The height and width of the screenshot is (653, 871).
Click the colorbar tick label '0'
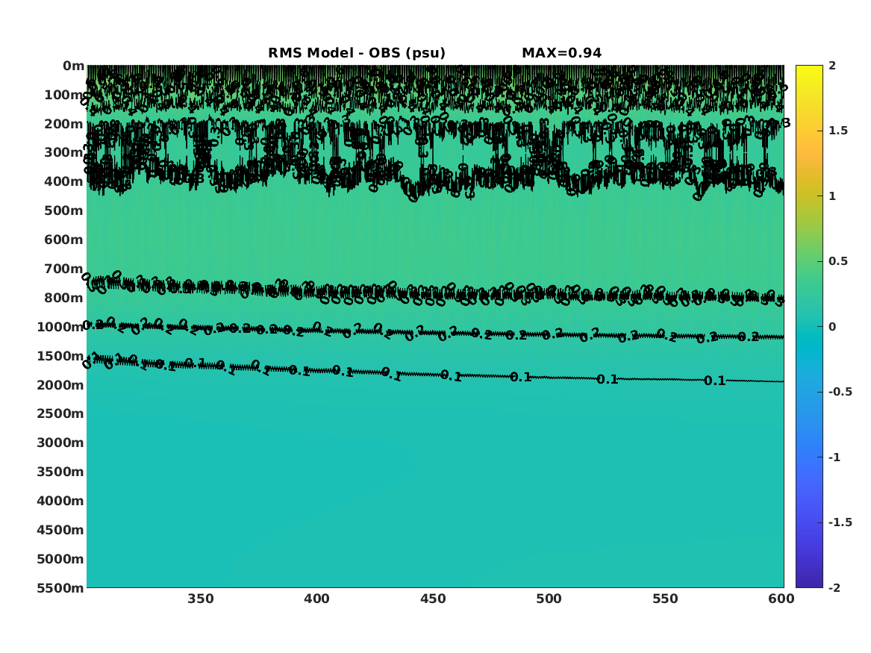click(x=832, y=327)
